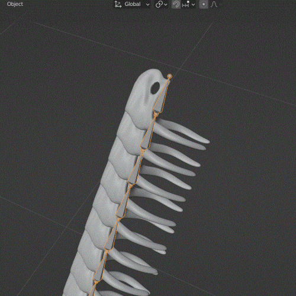Image resolution: width=296 pixels, height=296 pixels.
Task: Click the joint between second and third bones
Action: (x=143, y=151)
